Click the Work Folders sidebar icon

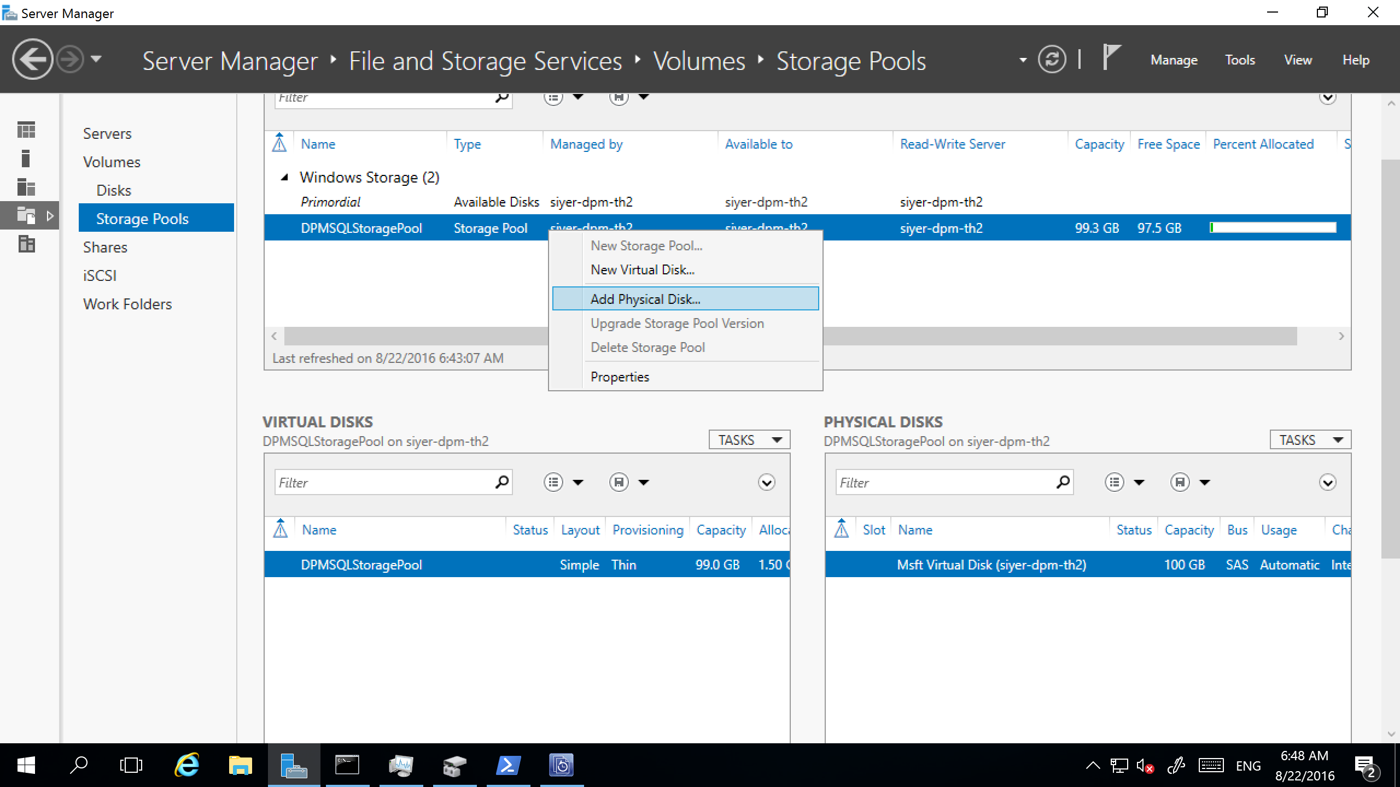click(127, 304)
